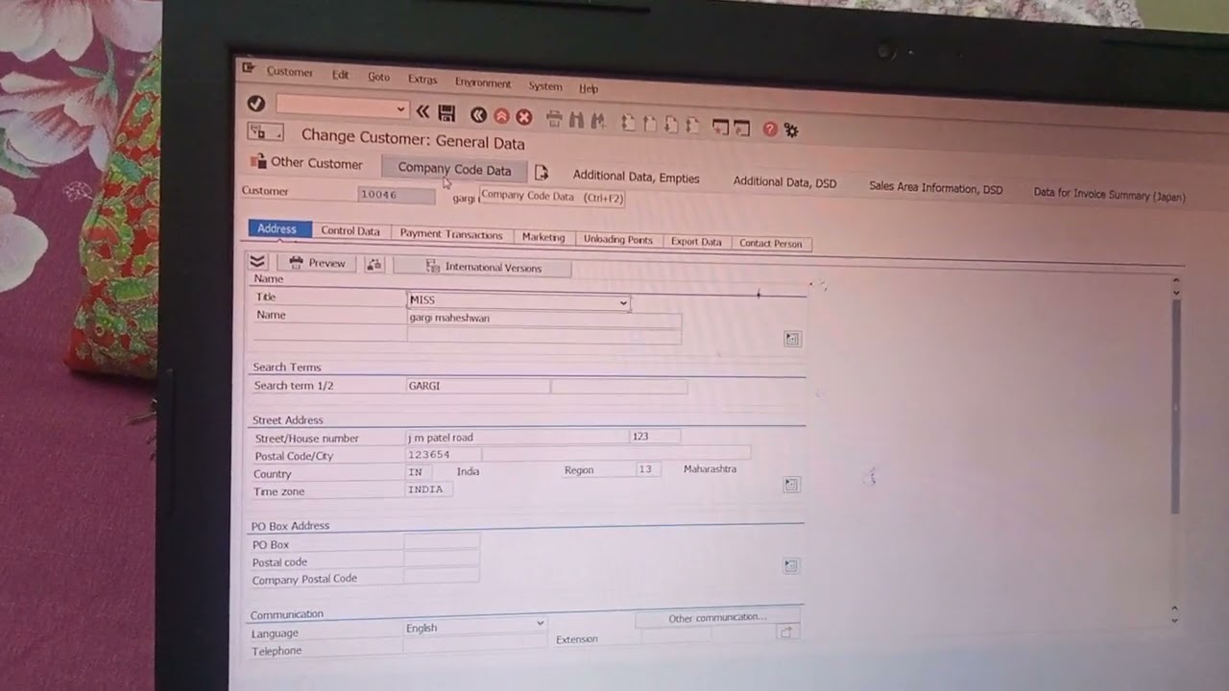Click the Other communication button
The width and height of the screenshot is (1229, 691).
(x=717, y=617)
